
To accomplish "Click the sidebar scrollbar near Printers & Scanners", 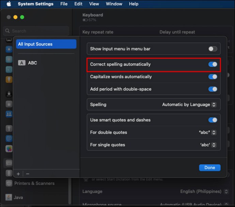I will click(x=70, y=191).
